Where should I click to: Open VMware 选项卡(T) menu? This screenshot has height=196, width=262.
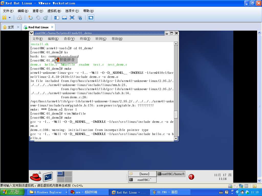tap(72, 11)
